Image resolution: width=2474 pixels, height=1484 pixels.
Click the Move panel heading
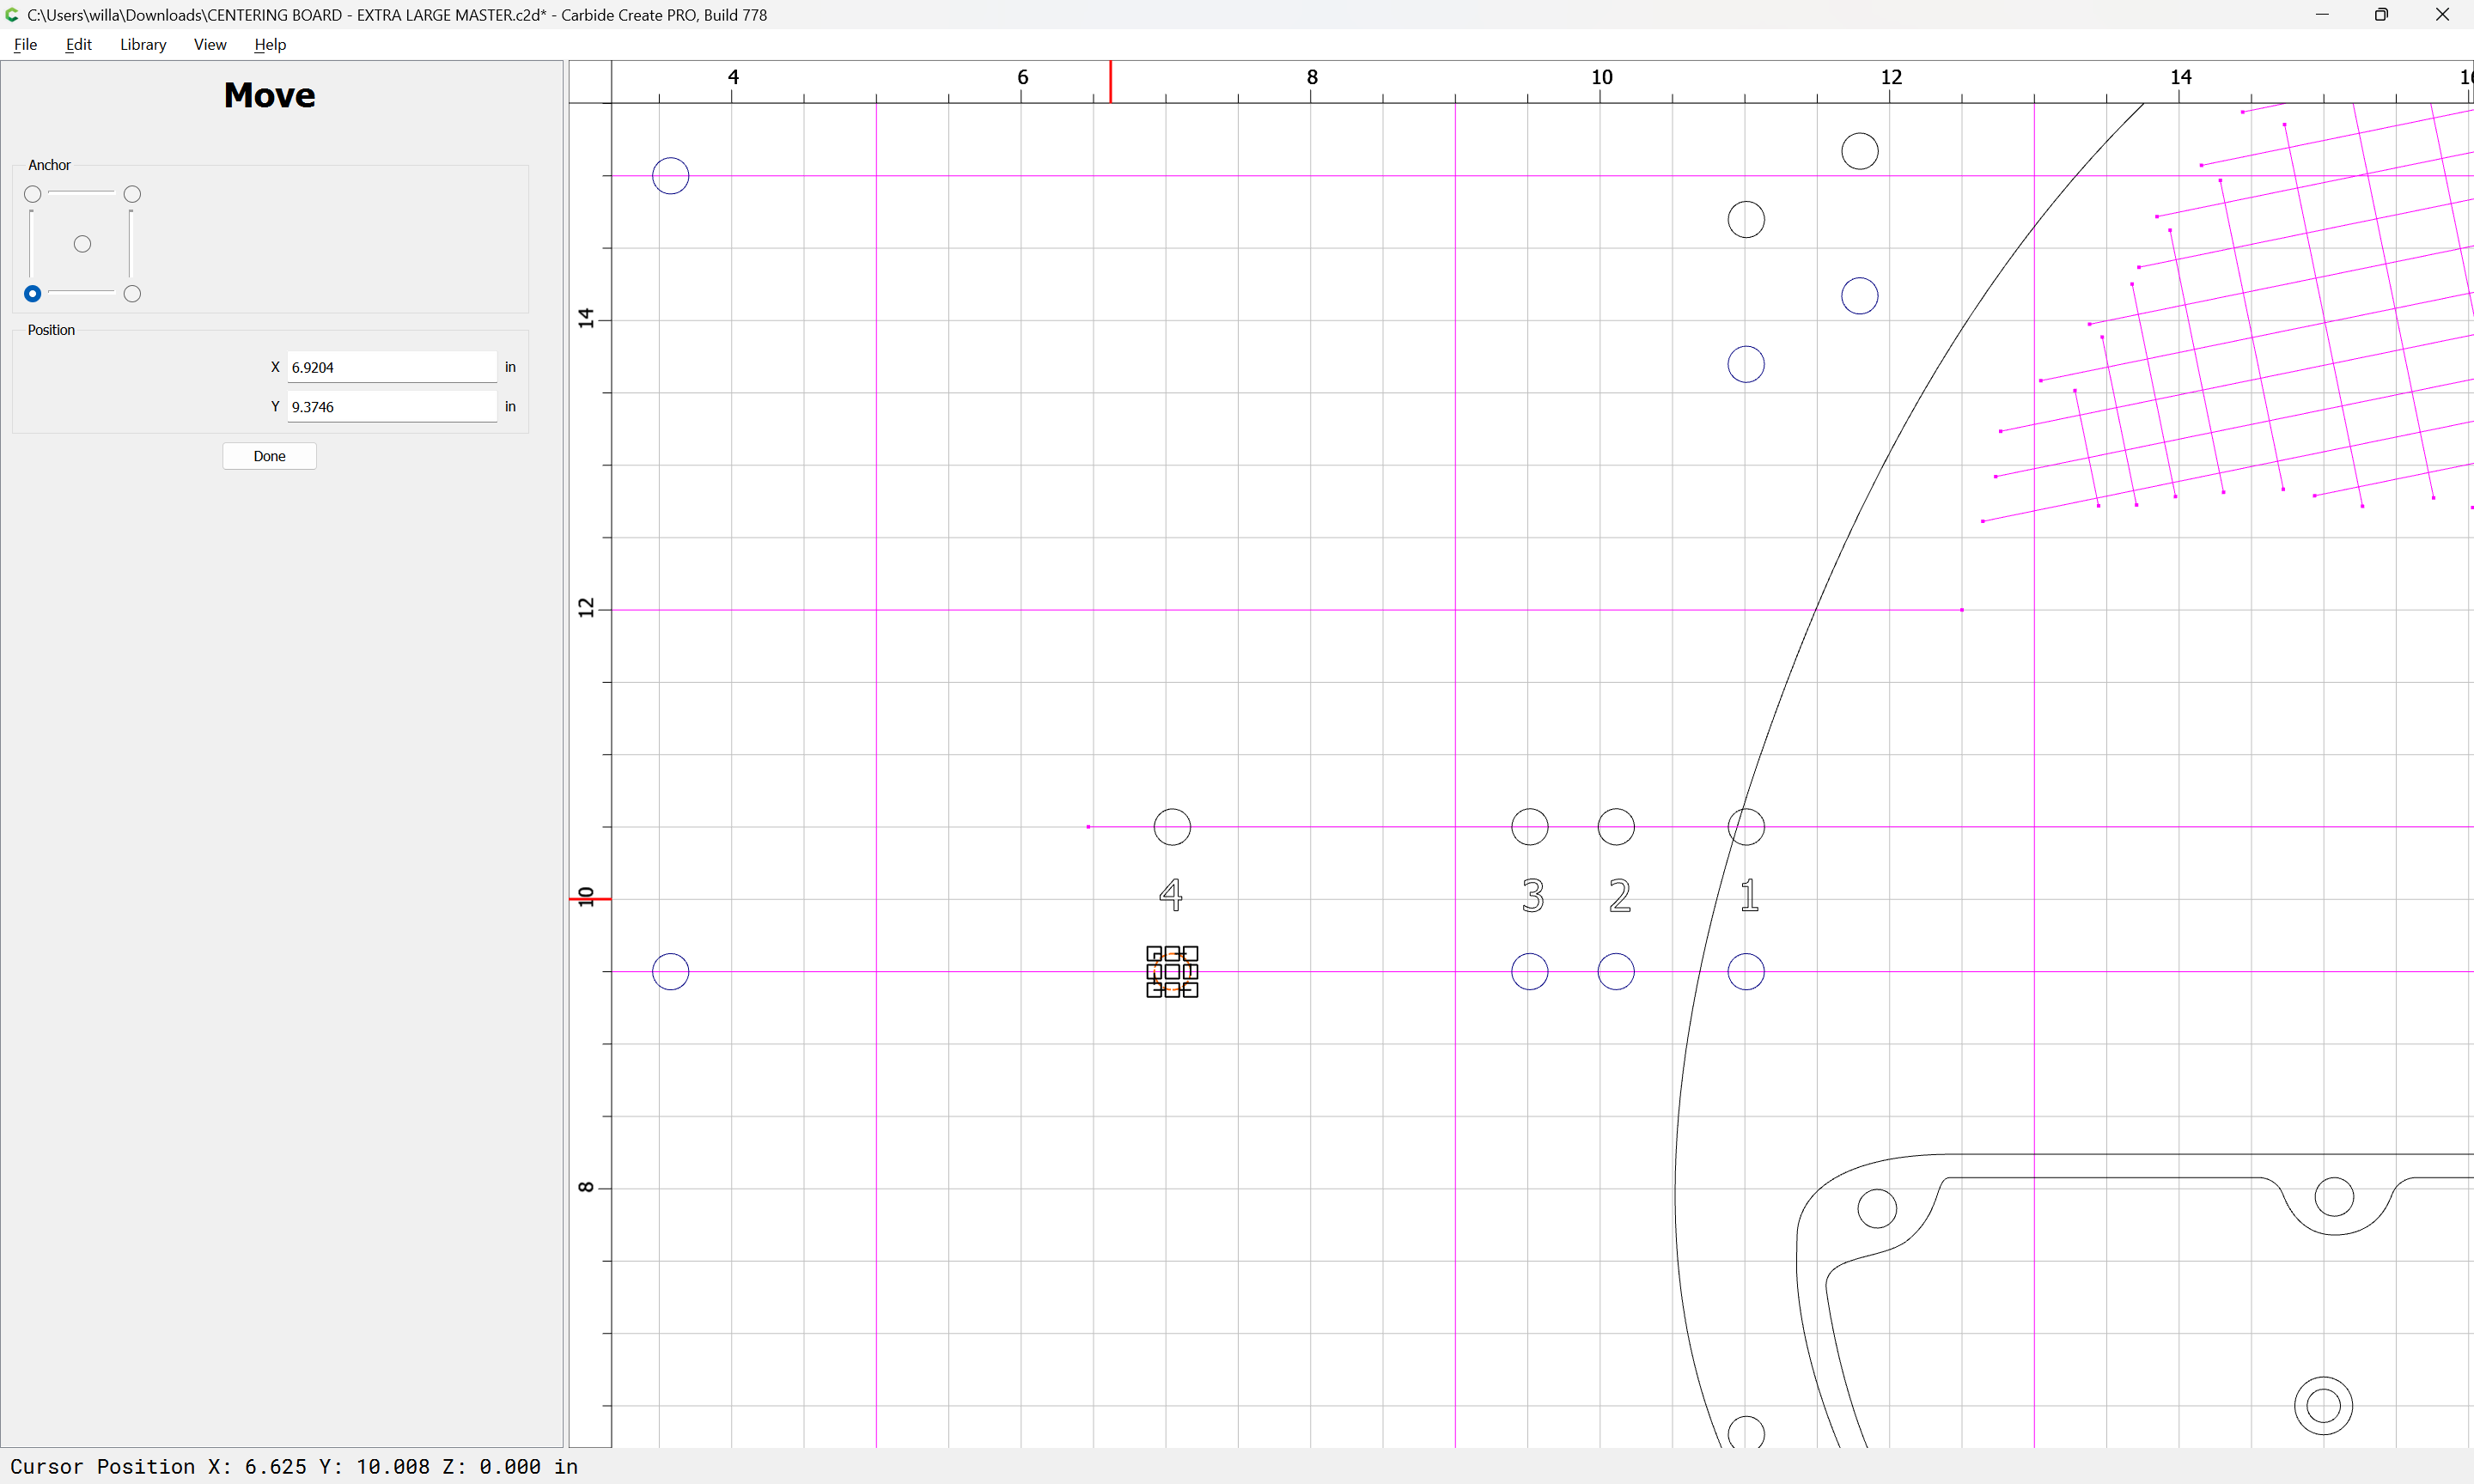tap(269, 95)
